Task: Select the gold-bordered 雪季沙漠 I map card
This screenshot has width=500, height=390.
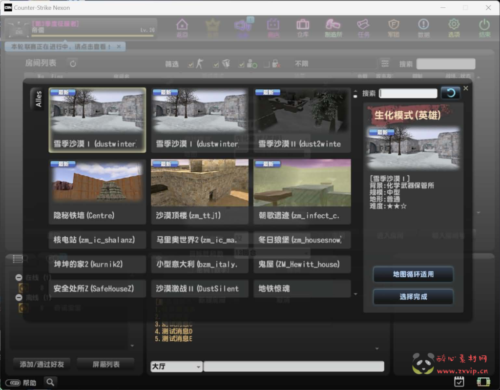Action: pyautogui.click(x=97, y=120)
